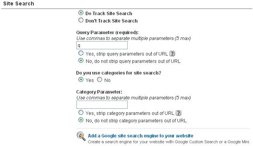
Task: Choose No, do not strip category parameters
Action: point(81,120)
